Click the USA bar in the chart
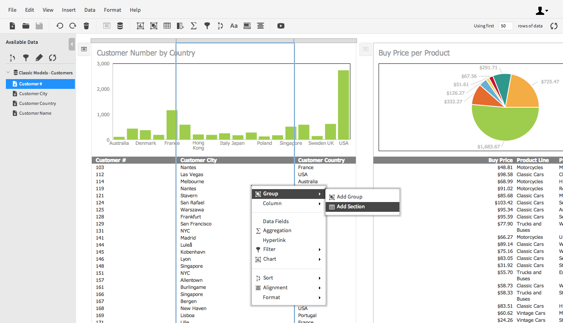This screenshot has height=323, width=563. coord(344,105)
